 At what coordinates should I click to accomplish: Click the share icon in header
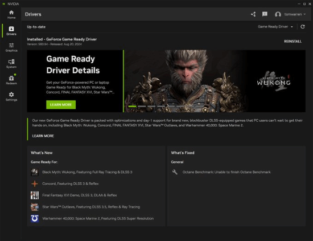click(253, 14)
